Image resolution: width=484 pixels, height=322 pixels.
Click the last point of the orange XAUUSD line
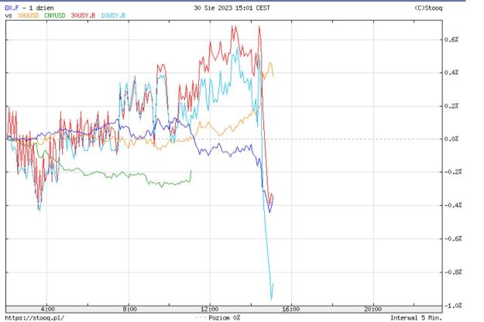[273, 76]
